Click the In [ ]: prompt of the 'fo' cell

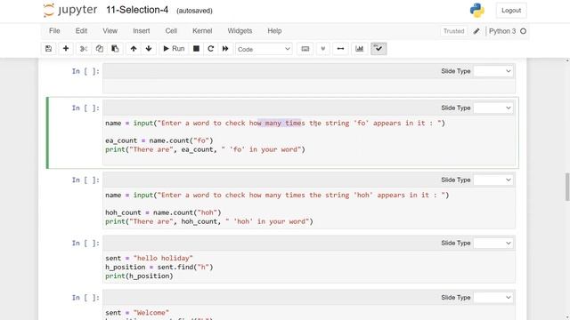[x=85, y=108]
